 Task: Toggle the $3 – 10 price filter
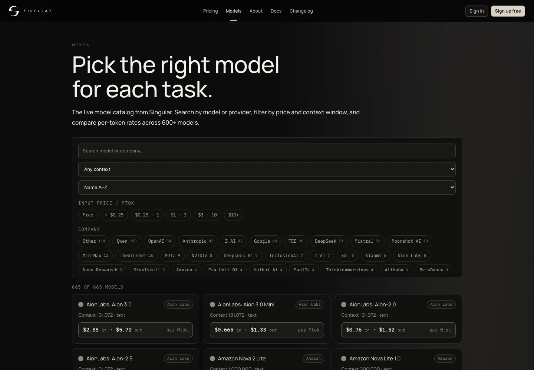207,215
